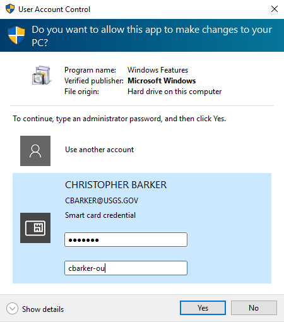Click the Windows Features program name text

(158, 70)
